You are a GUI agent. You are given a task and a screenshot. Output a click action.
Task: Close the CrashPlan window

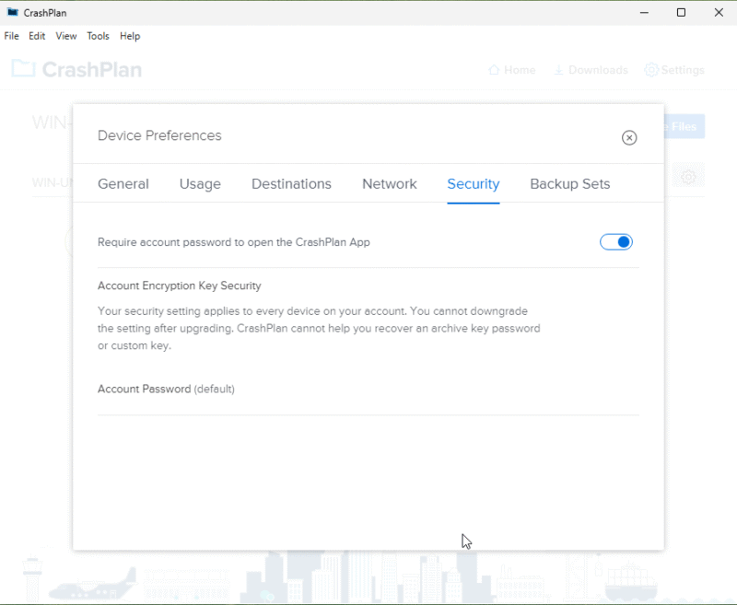point(719,13)
